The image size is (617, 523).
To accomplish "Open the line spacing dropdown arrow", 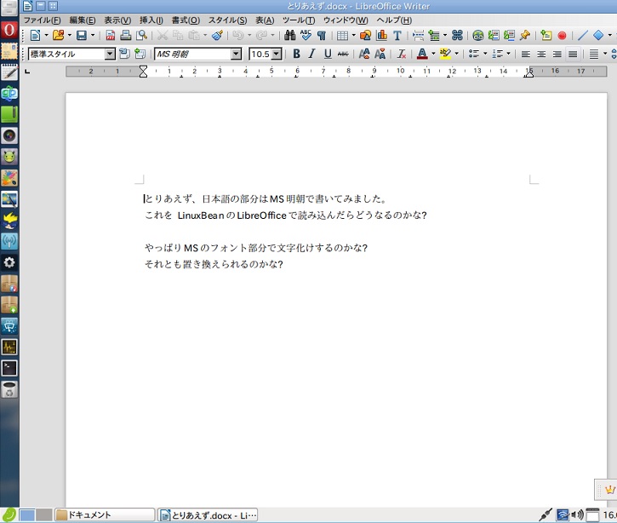I will click(605, 54).
